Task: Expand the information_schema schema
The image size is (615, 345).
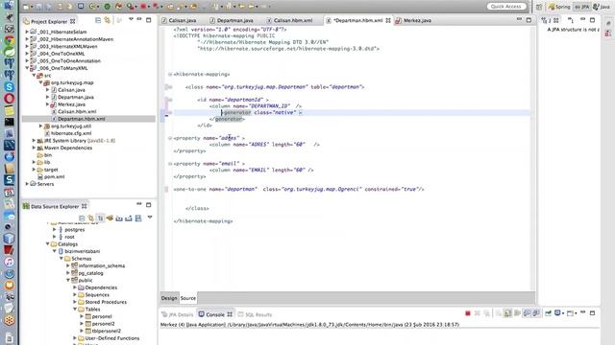Action: [68, 265]
